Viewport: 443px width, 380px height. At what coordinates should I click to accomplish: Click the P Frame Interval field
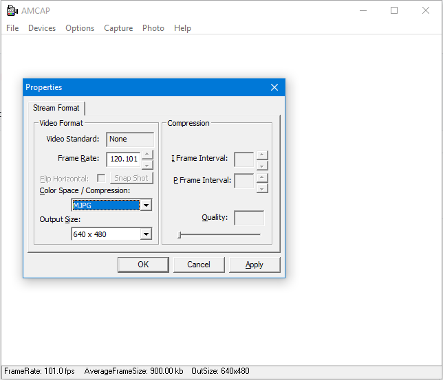pyautogui.click(x=244, y=181)
